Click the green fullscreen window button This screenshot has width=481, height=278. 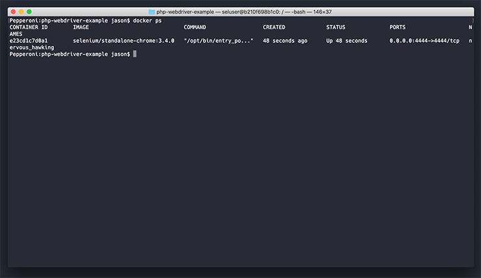29,12
